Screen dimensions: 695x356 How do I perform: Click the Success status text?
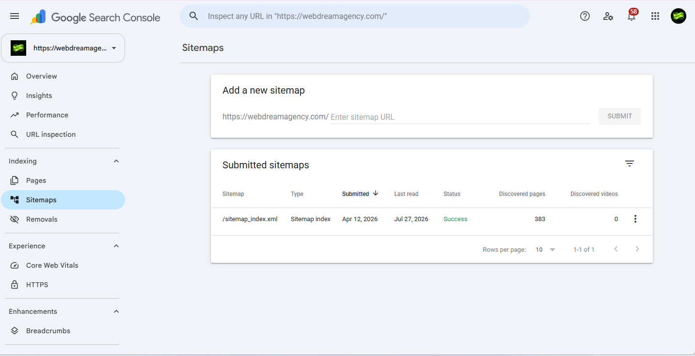point(456,219)
